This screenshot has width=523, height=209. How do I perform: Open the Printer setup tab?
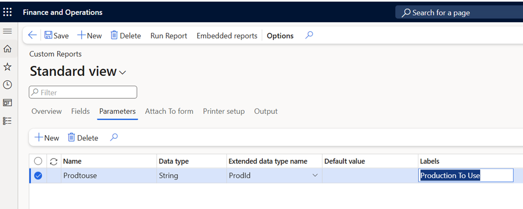click(223, 111)
